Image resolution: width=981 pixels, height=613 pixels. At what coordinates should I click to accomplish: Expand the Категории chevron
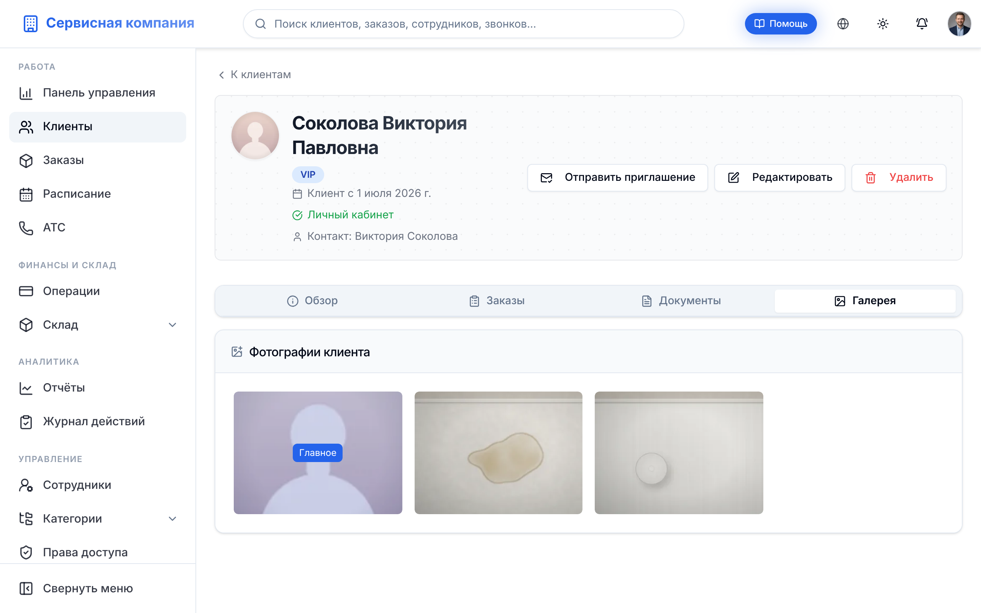click(x=172, y=518)
